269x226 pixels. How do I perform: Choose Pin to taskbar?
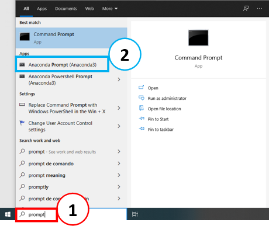(x=161, y=130)
